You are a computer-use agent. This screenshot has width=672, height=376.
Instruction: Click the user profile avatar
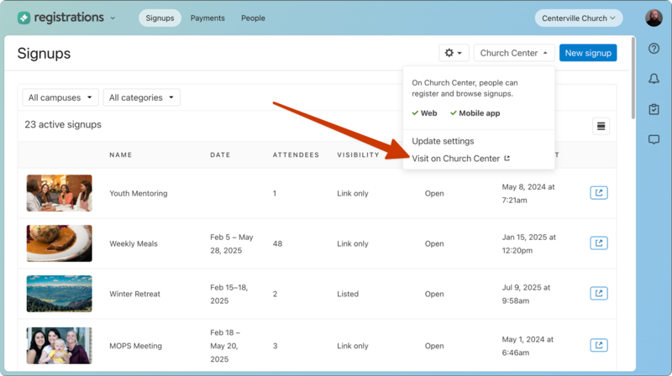(x=654, y=18)
